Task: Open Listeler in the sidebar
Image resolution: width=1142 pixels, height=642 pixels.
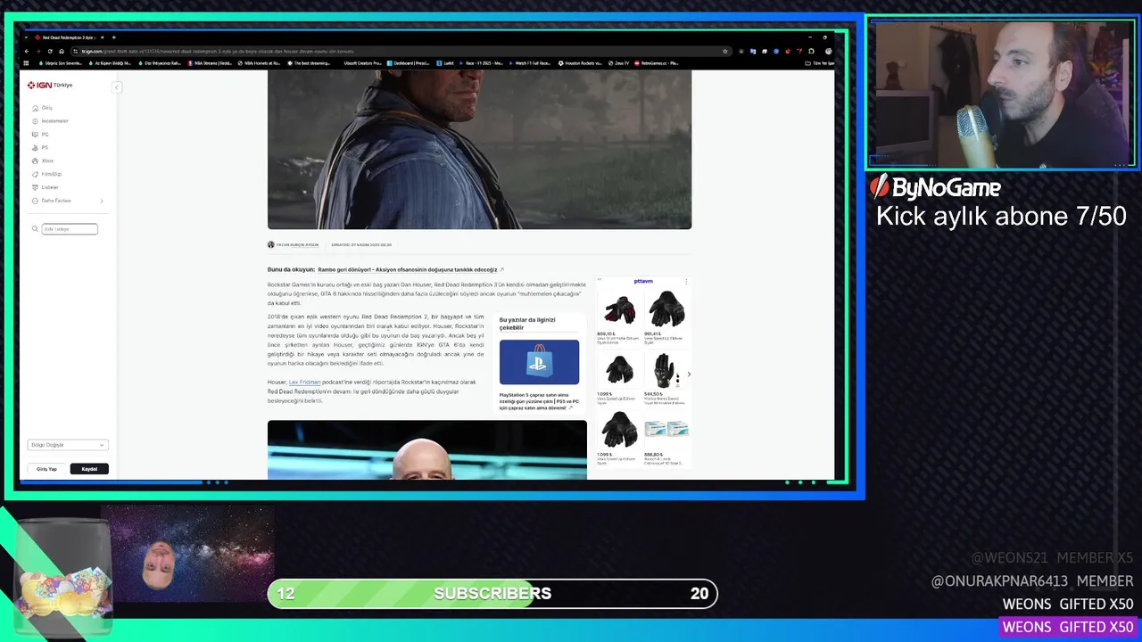Action: tap(46, 187)
